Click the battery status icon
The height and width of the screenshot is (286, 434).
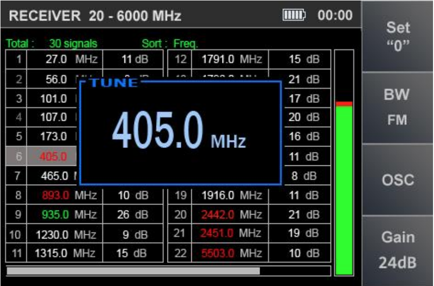coord(294,15)
